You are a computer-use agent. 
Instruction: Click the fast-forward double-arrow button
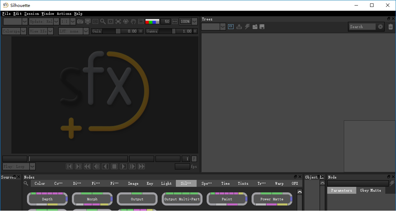pos(141,166)
